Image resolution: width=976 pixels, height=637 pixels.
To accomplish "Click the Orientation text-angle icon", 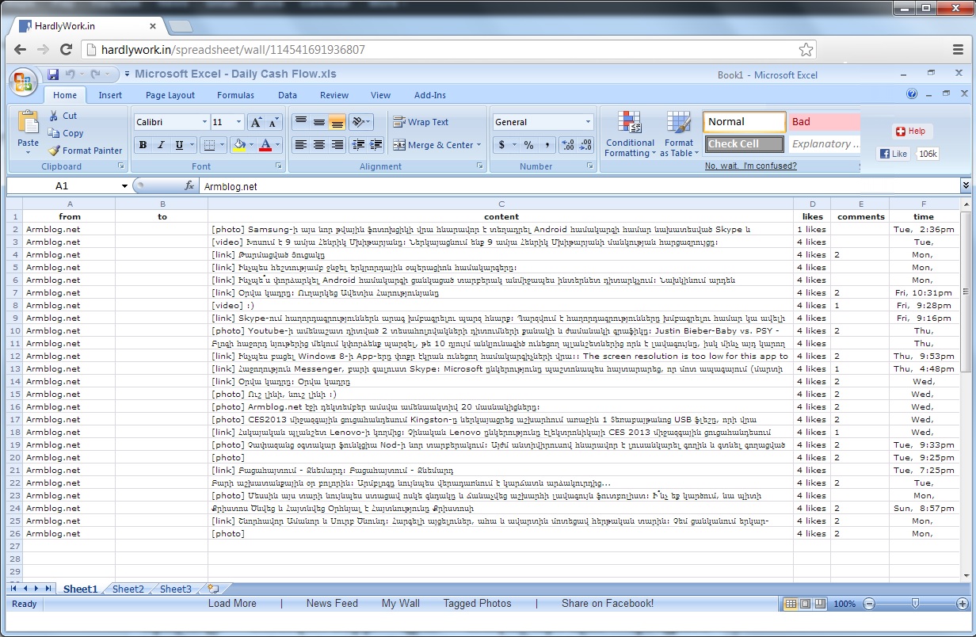I will [x=358, y=122].
